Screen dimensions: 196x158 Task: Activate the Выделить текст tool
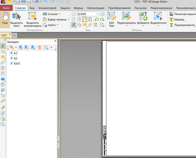16,19
